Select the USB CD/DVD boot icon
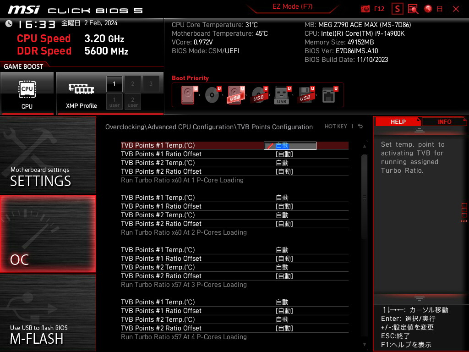The image size is (469, 352). click(x=259, y=95)
